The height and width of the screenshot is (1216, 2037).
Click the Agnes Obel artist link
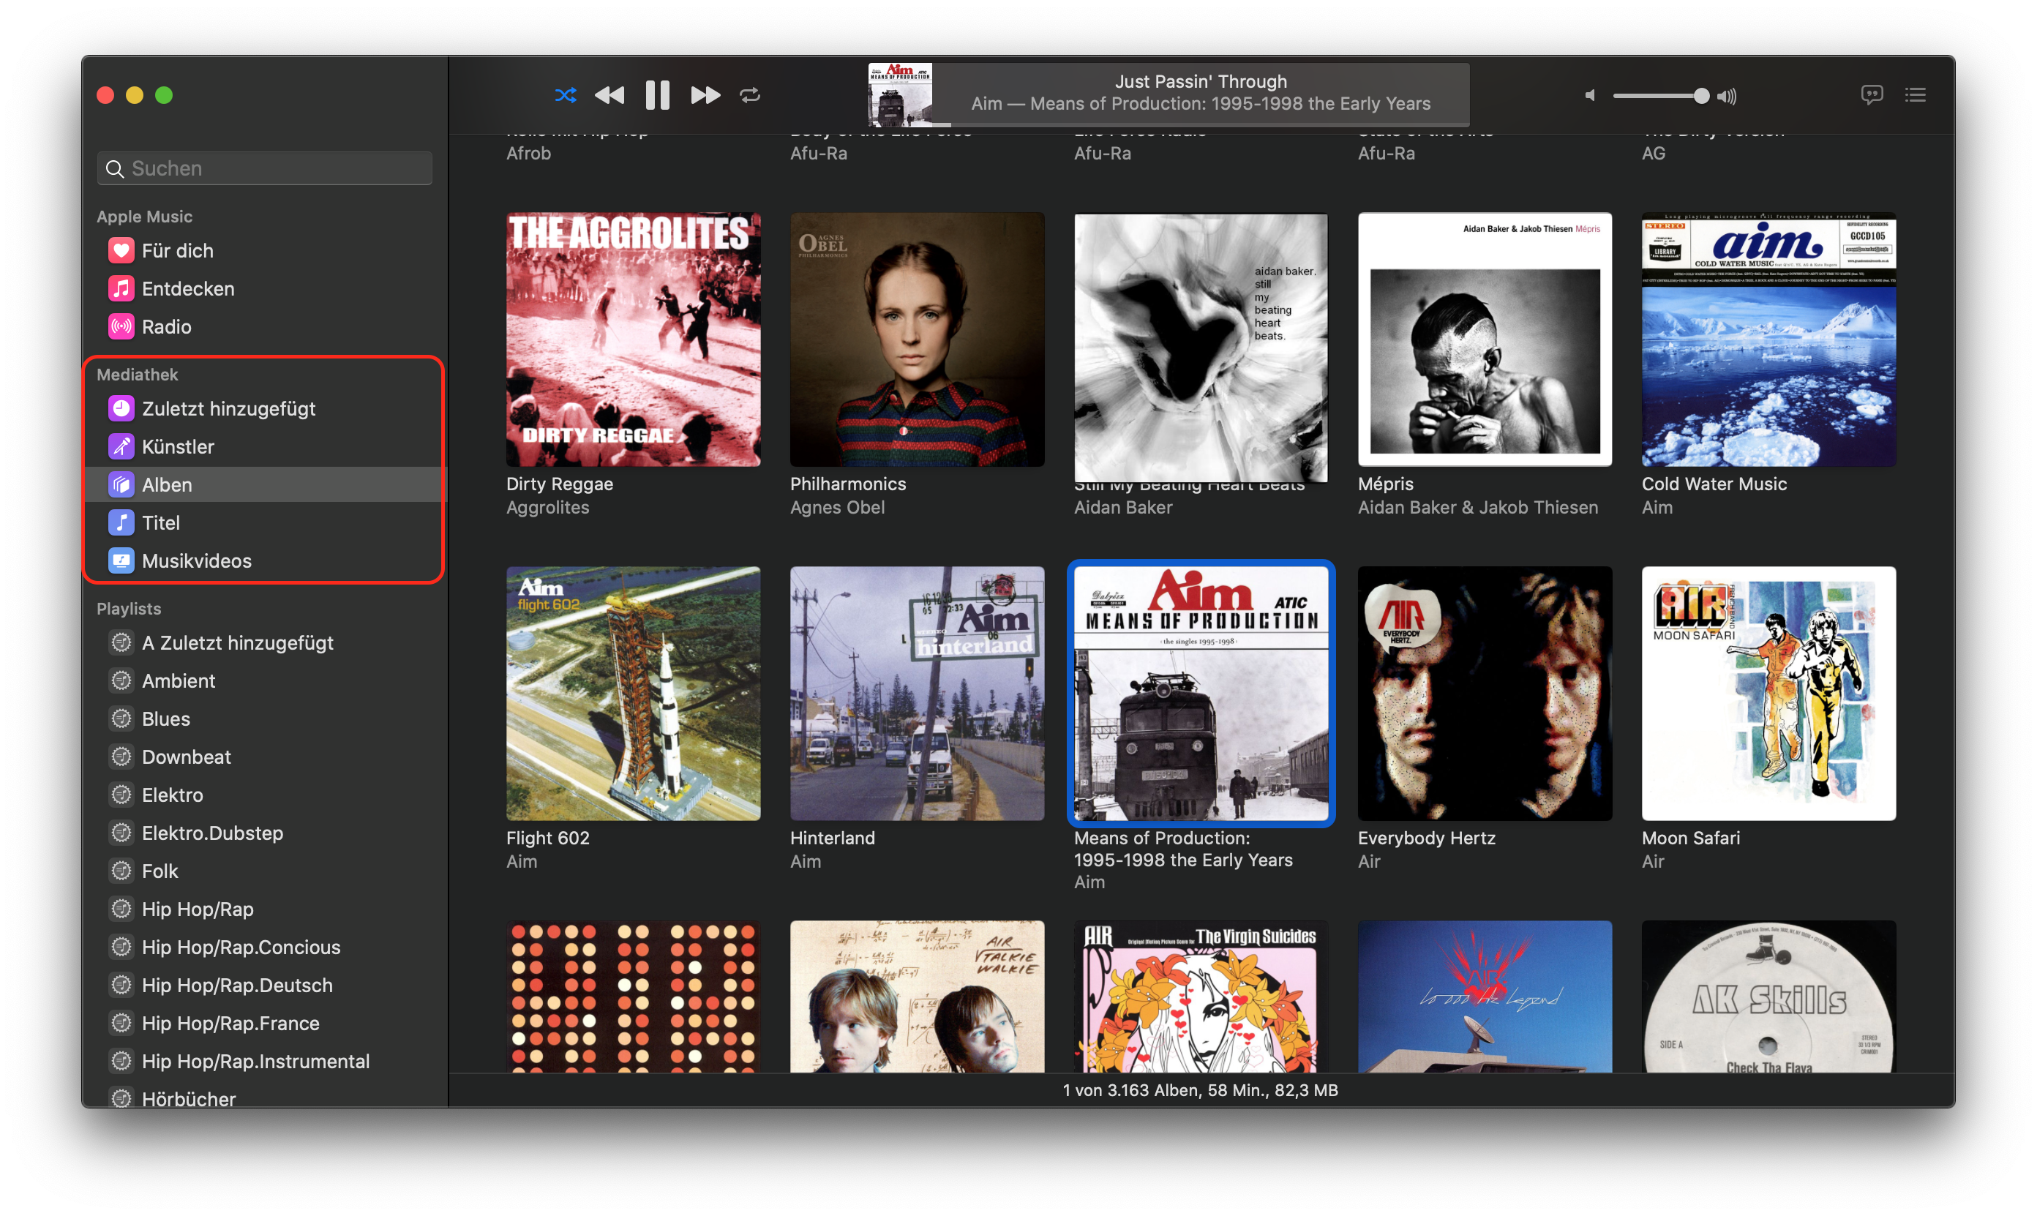[x=836, y=507]
